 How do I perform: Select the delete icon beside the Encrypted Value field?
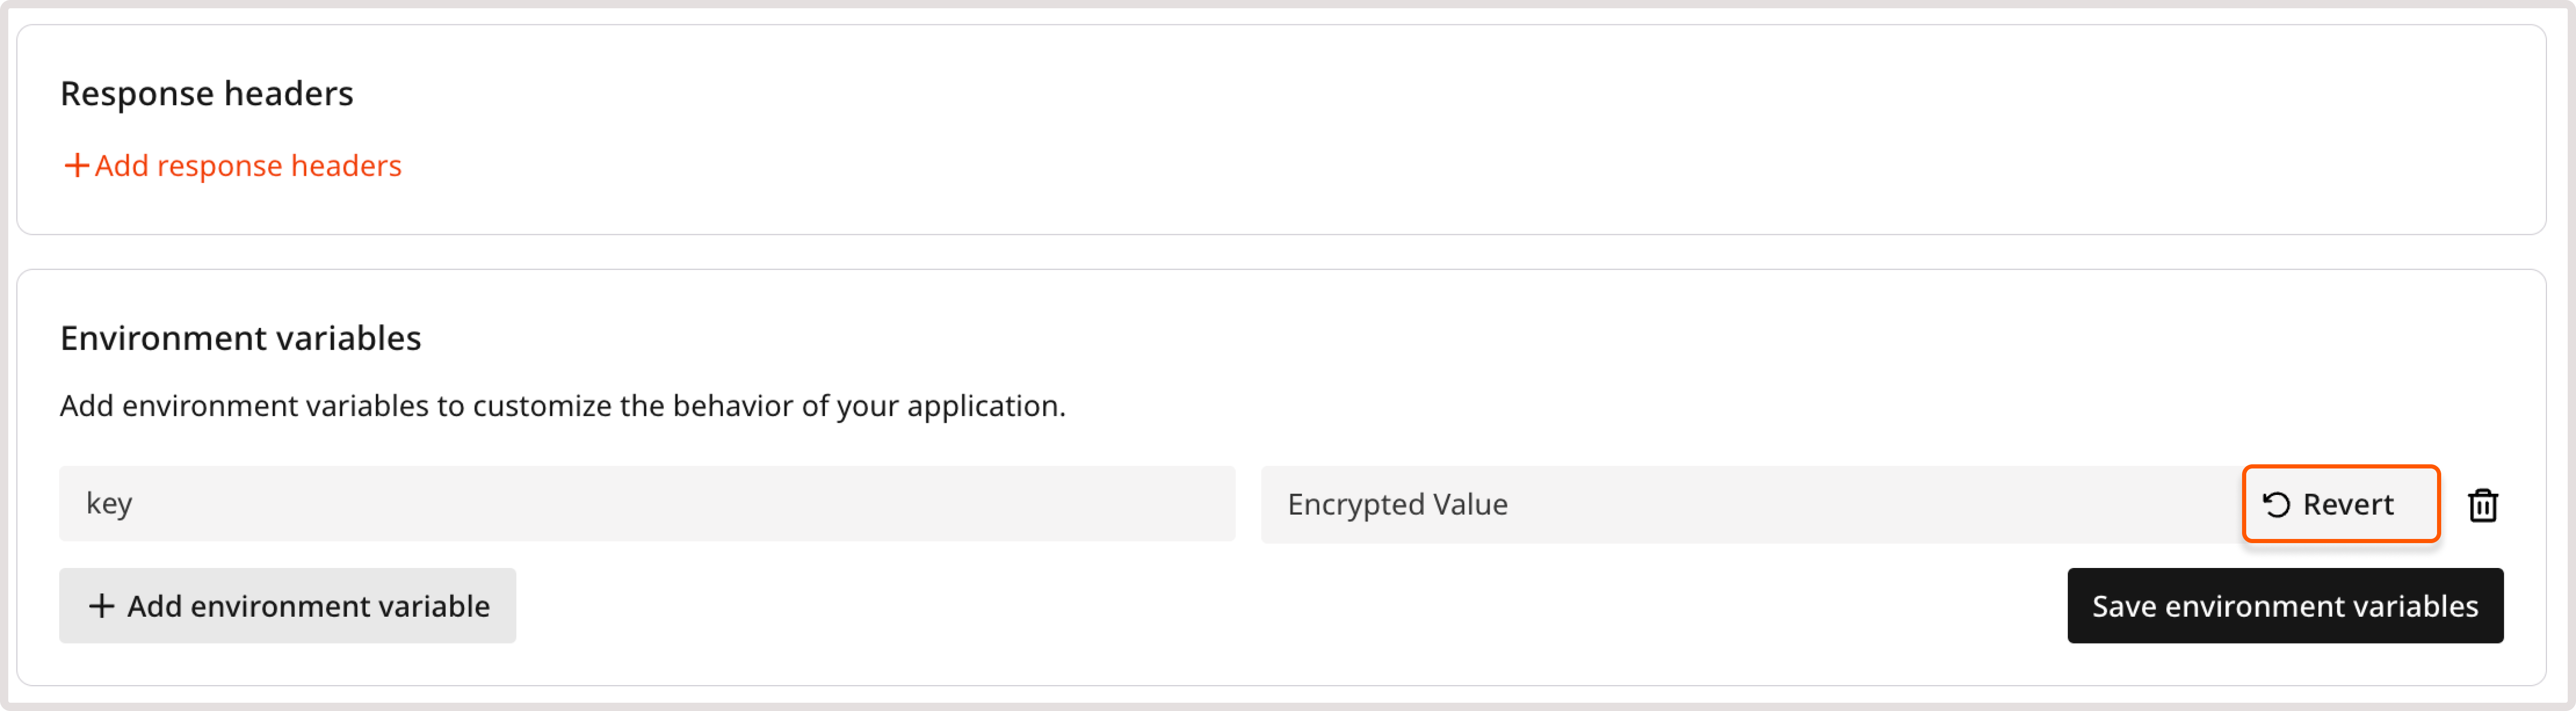click(x=2484, y=505)
